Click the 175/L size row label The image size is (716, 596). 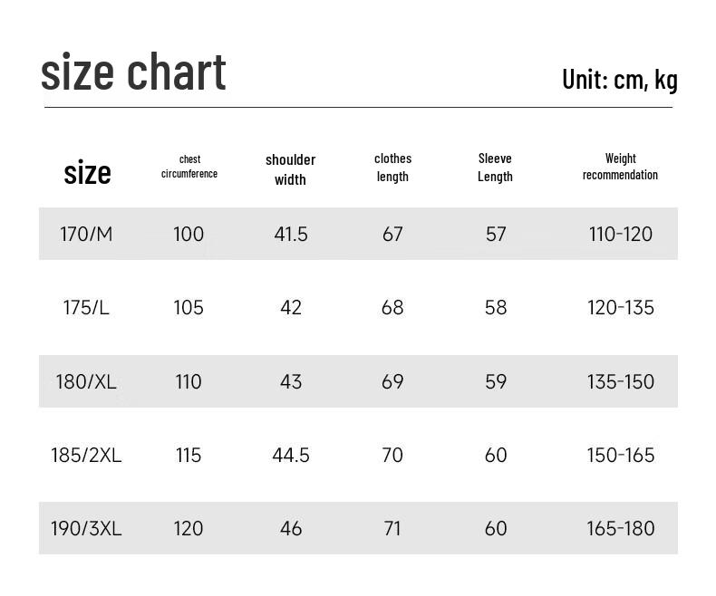point(86,307)
